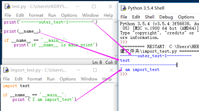Screen dimensions: 199x111
Task: Minimize the test.py editor window
Action: pyautogui.click(x=77, y=6)
